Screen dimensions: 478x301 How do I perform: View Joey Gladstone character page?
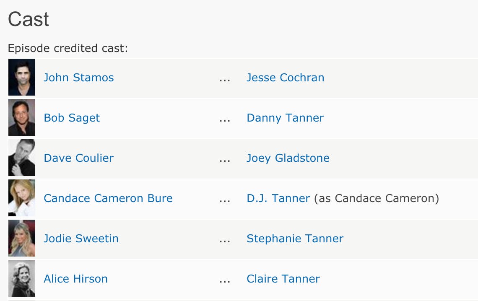(288, 158)
